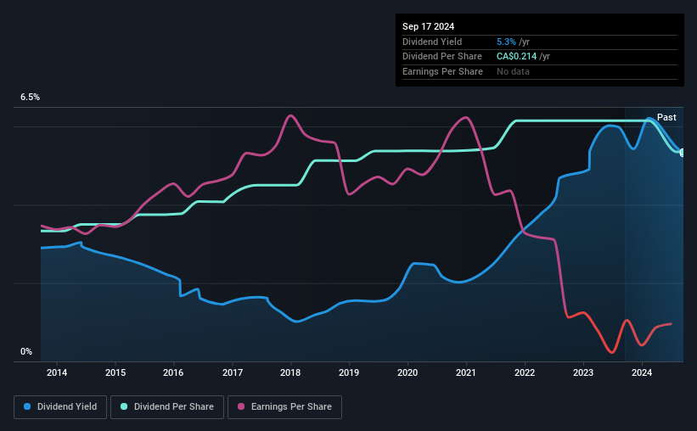Toggle the Dividend Yield legend series

click(60, 407)
